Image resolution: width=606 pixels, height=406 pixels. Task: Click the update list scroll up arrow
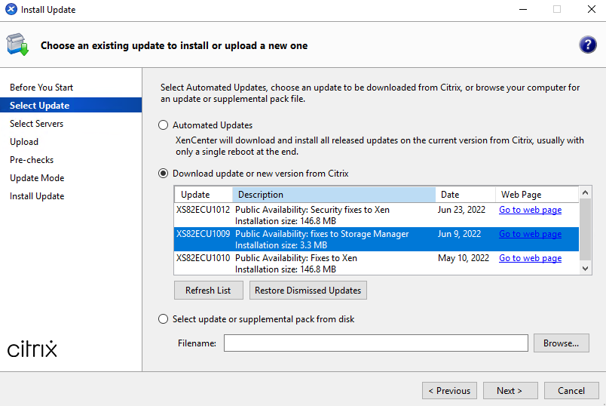[x=585, y=192]
